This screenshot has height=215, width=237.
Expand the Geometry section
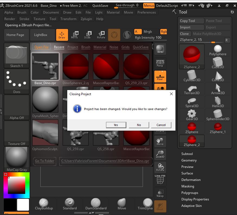pos(189,160)
